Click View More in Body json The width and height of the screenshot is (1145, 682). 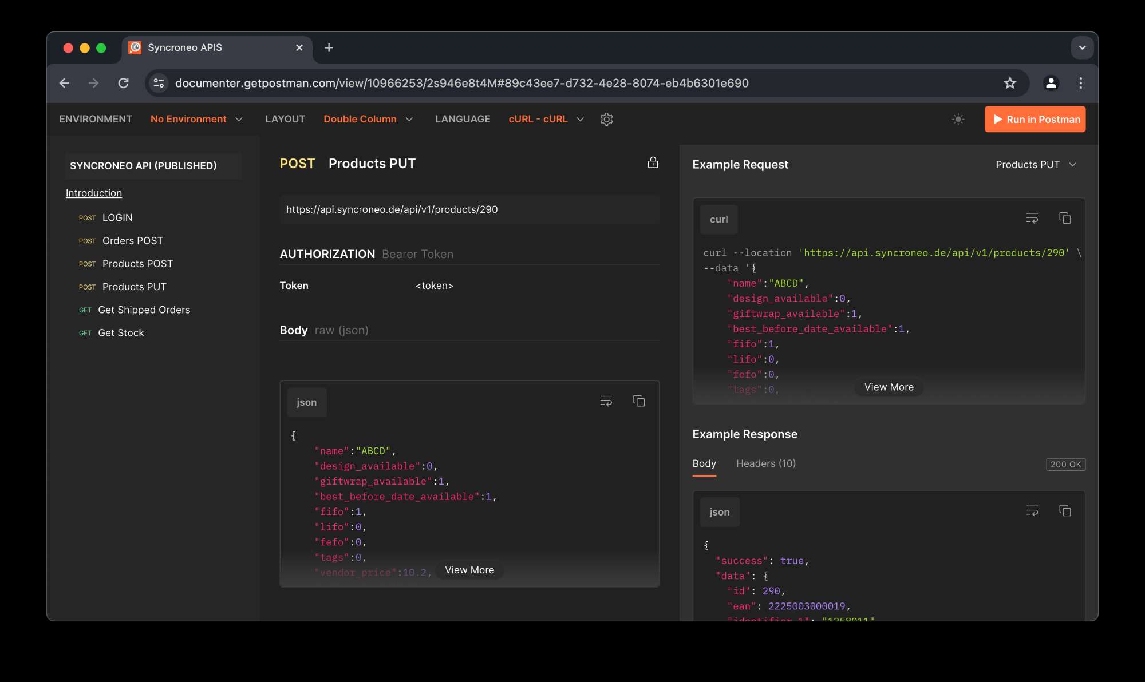click(x=469, y=570)
